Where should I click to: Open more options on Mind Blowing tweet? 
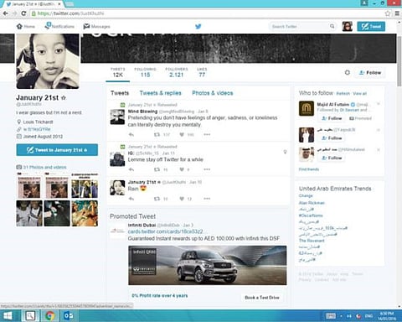point(207,135)
